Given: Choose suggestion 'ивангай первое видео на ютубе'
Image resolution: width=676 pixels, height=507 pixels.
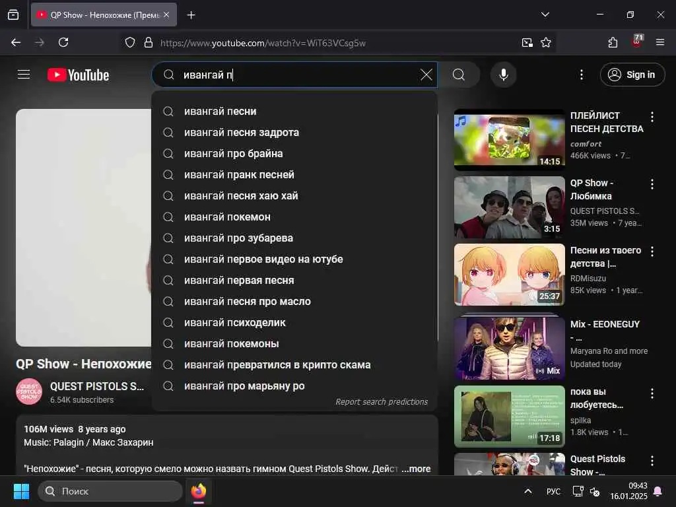Looking at the screenshot, I should (x=294, y=259).
